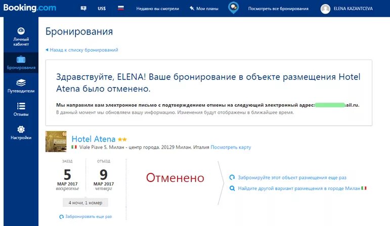Image resolution: width=390 pixels, height=226 pixels.
Task: Open the Booking.com home logo
Action: 30,8
